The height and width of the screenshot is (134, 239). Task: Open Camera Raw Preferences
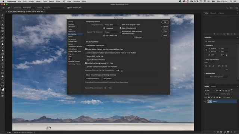[x=96, y=45]
